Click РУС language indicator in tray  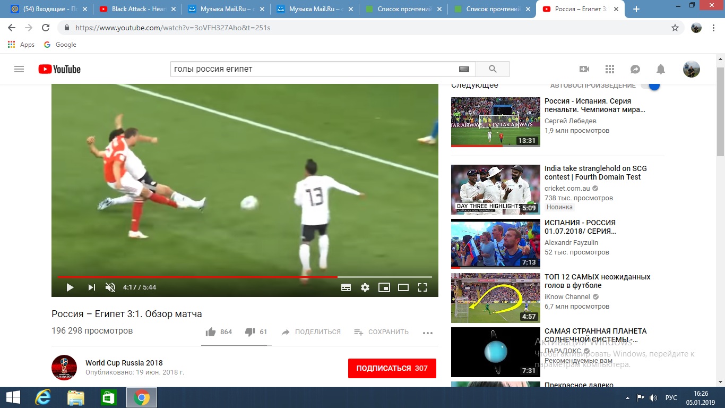671,397
